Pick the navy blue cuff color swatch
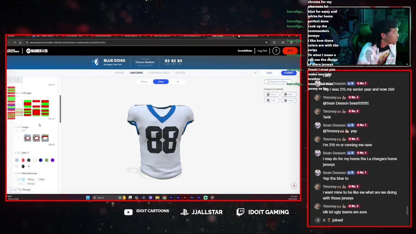Screen dimensions: 416x234 [x=41, y=160]
